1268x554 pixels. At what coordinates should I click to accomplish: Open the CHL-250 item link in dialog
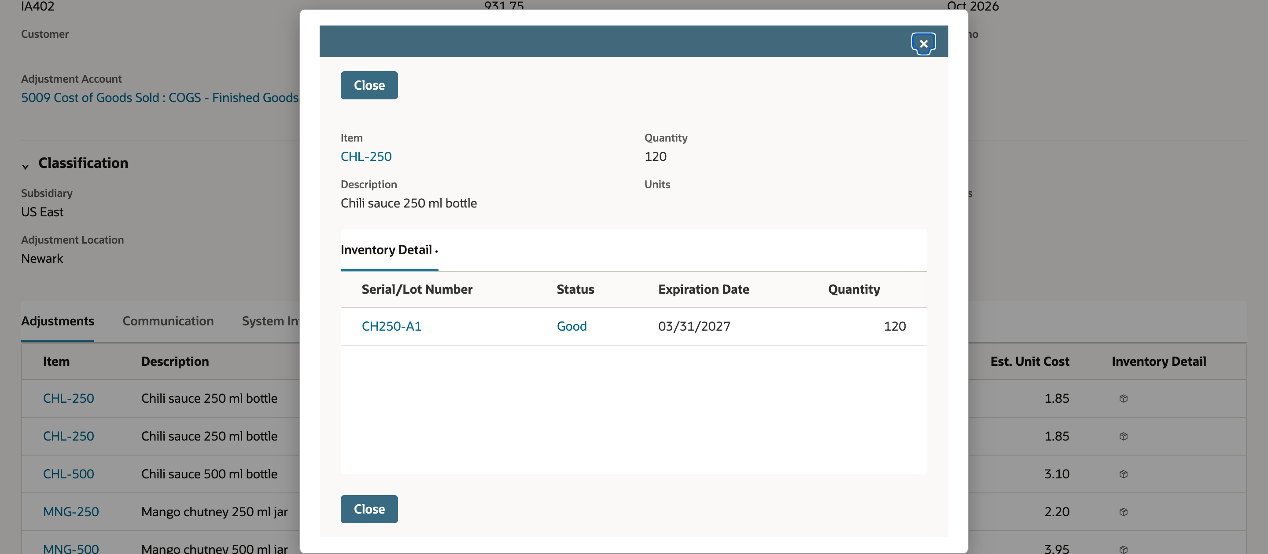coord(366,157)
